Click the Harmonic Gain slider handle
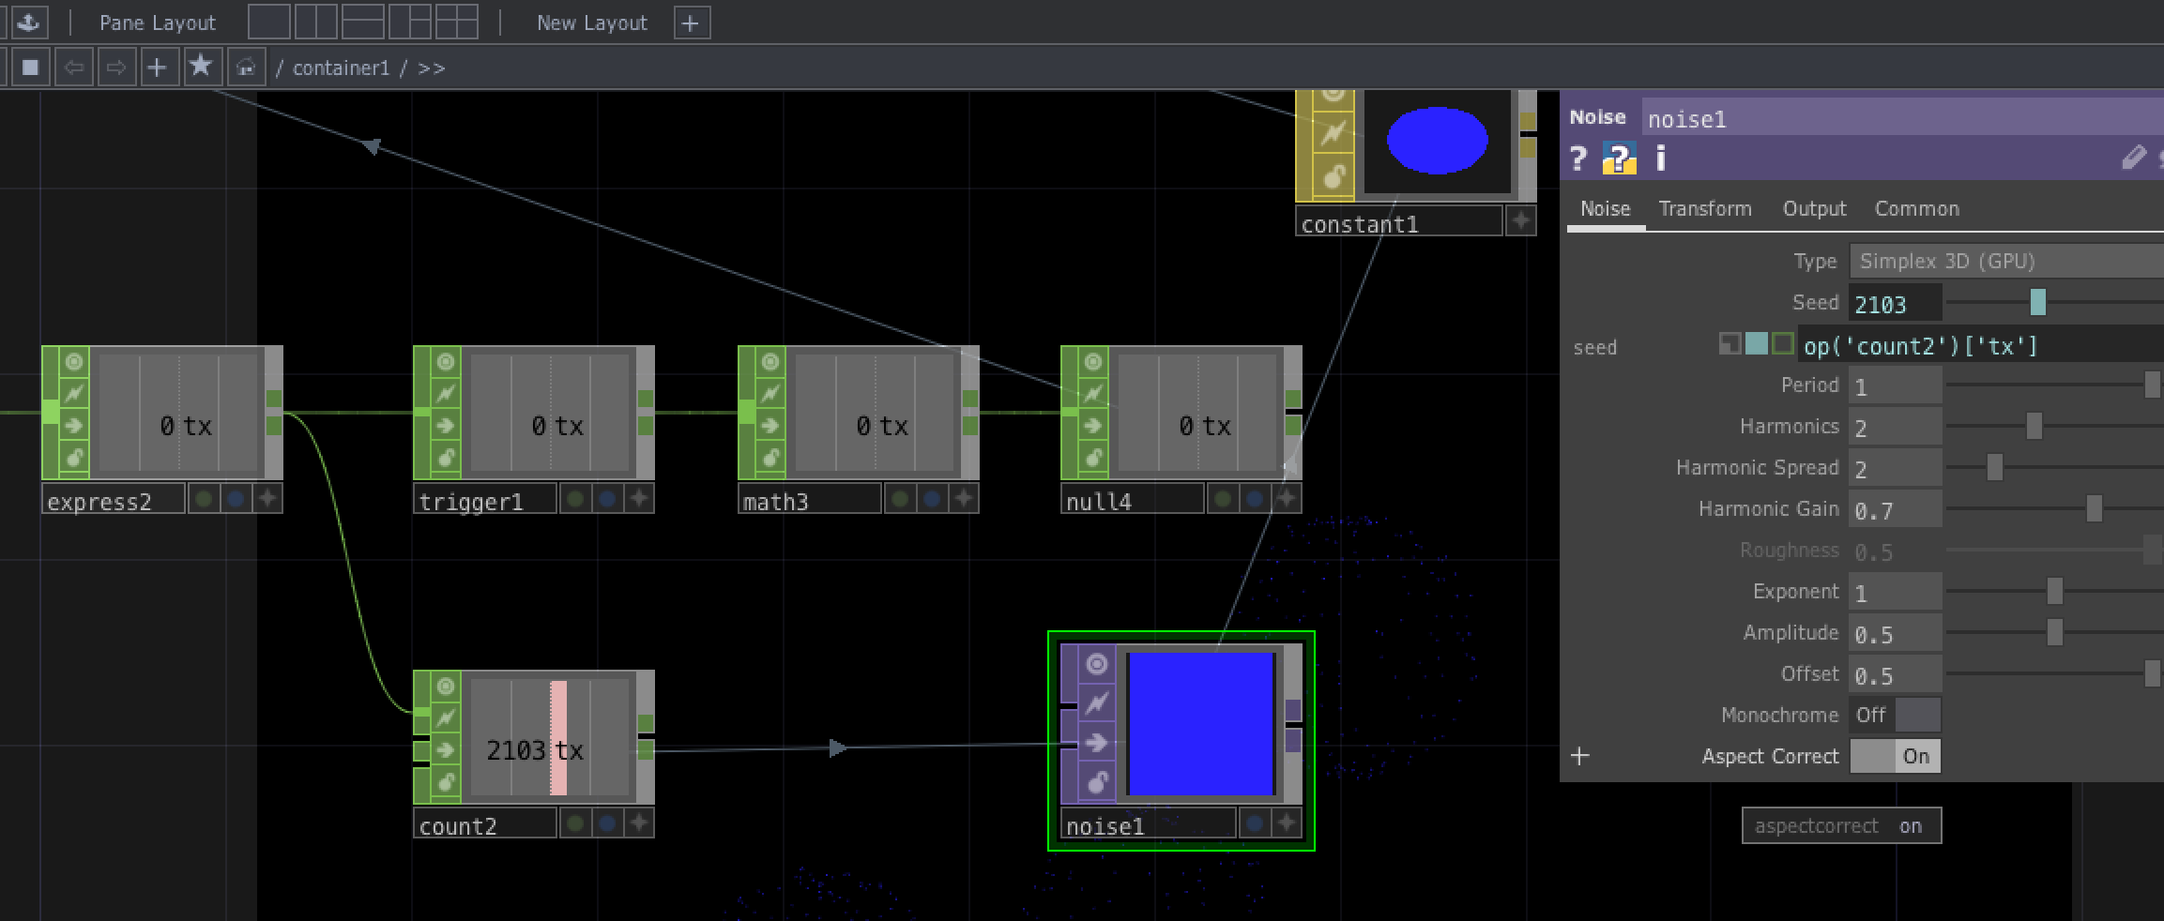Image resolution: width=2164 pixels, height=921 pixels. click(x=2094, y=508)
